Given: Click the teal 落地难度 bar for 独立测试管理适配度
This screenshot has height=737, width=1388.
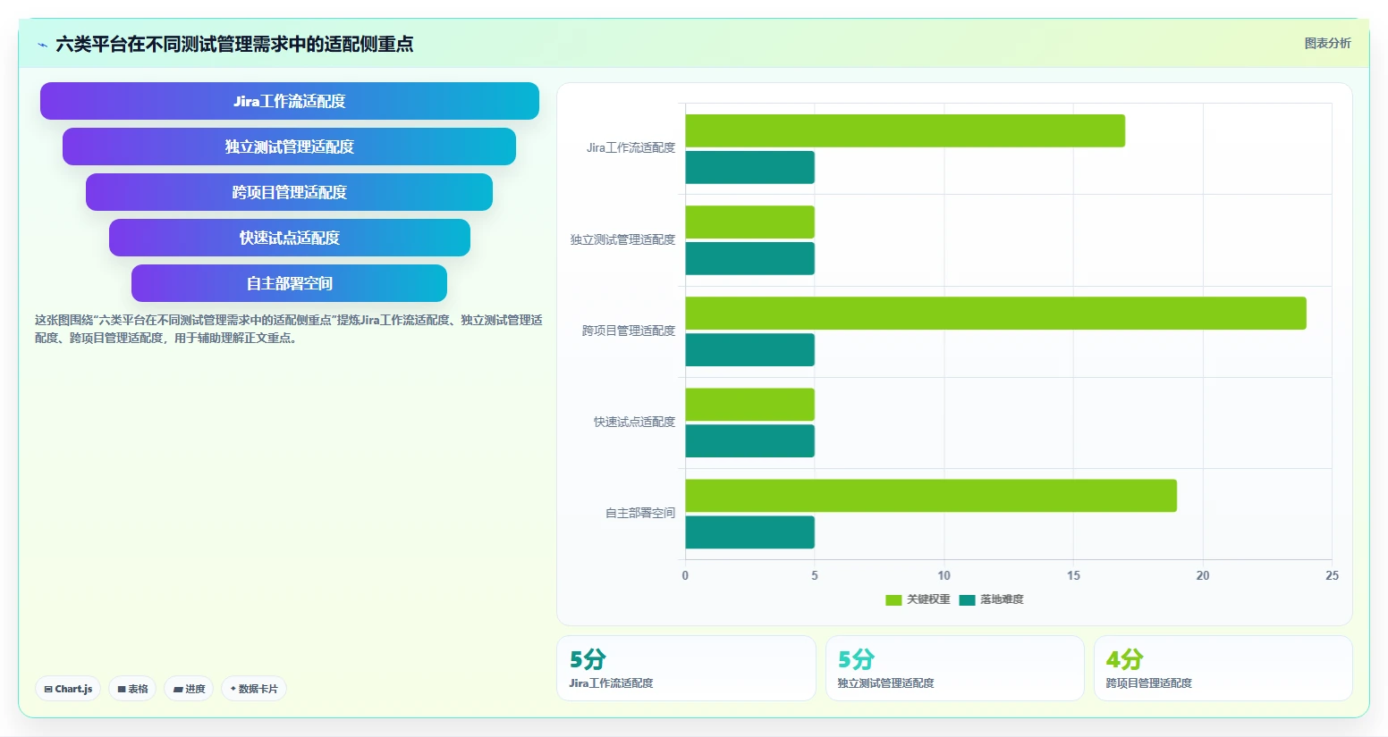Looking at the screenshot, I should point(750,258).
